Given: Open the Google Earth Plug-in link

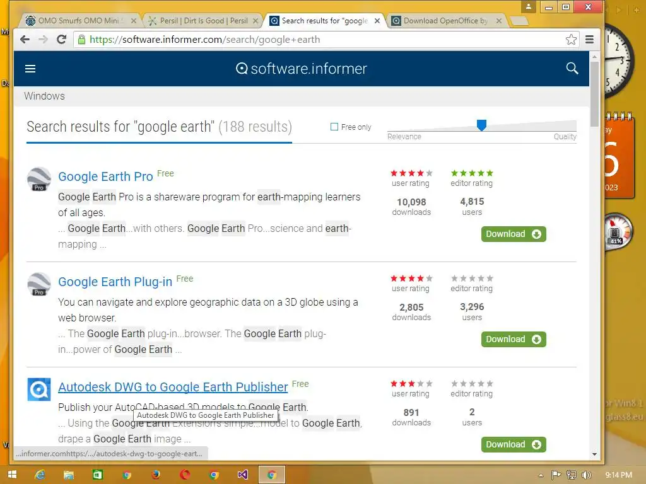Looking at the screenshot, I should (x=115, y=282).
